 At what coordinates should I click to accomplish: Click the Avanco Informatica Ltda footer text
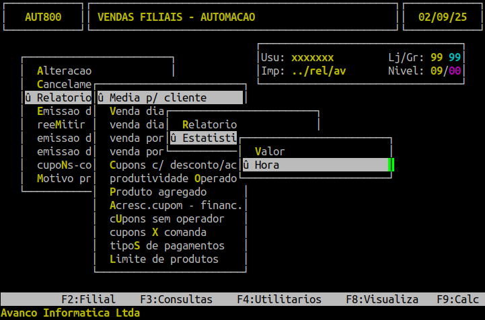(x=70, y=313)
